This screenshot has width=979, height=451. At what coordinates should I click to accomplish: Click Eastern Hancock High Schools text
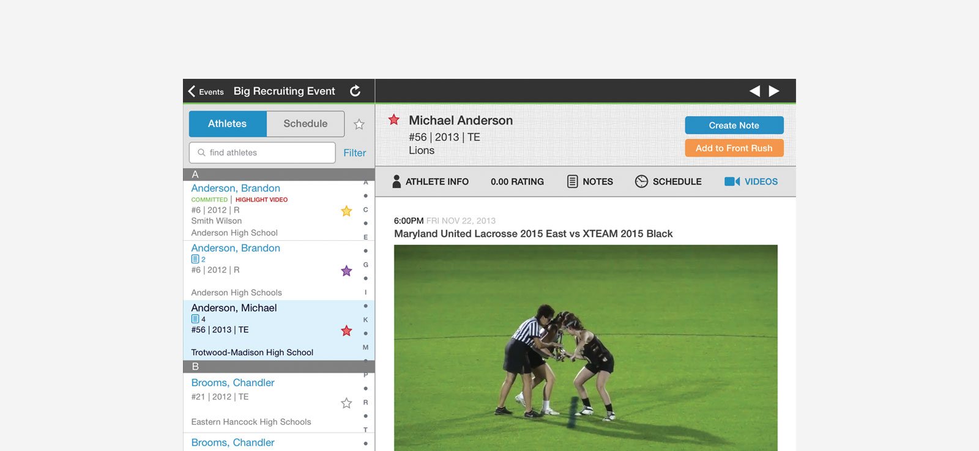pyautogui.click(x=251, y=422)
